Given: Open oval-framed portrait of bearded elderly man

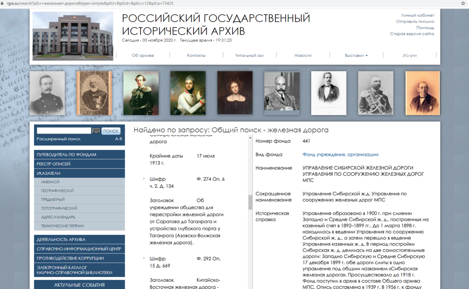Looking at the screenshot, I should coord(94,93).
